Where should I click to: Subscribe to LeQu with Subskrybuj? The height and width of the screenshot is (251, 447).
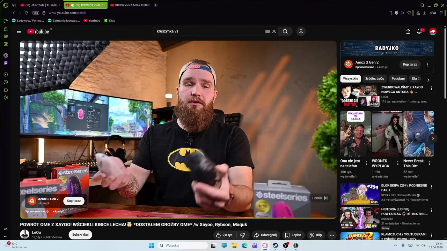(80, 235)
